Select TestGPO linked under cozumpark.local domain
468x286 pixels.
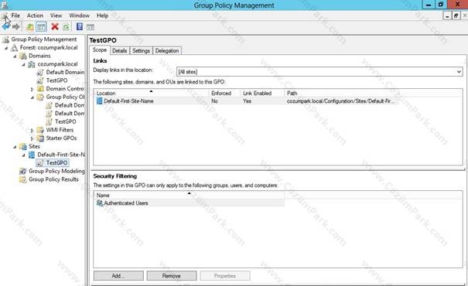[x=56, y=80]
